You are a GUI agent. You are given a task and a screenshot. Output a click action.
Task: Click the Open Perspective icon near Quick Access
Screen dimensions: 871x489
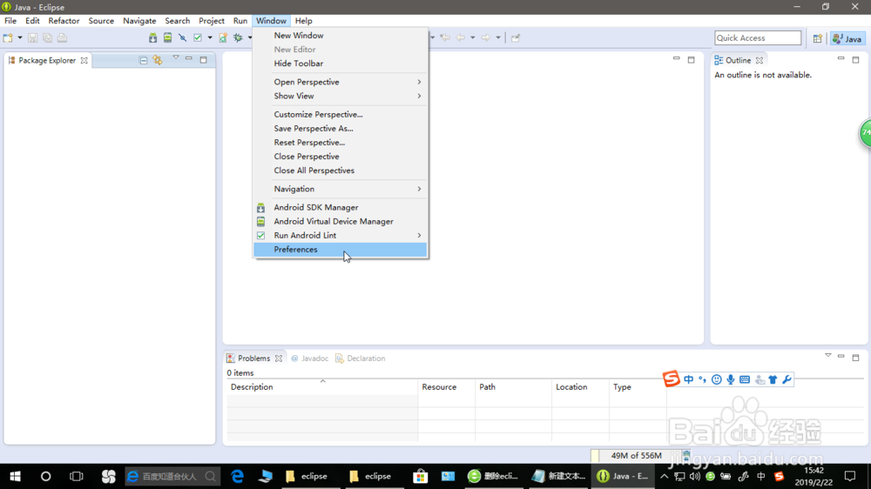(818, 38)
